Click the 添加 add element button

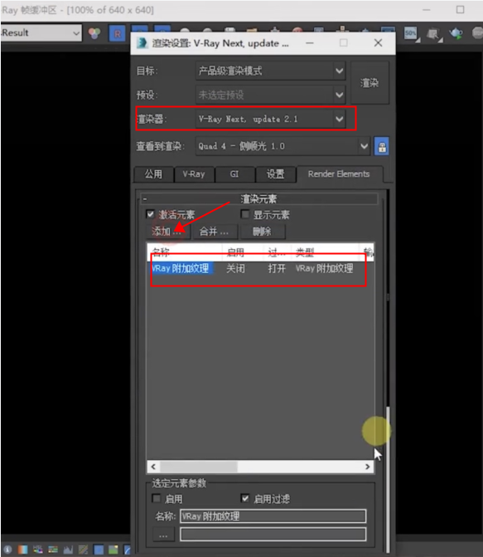[167, 232]
